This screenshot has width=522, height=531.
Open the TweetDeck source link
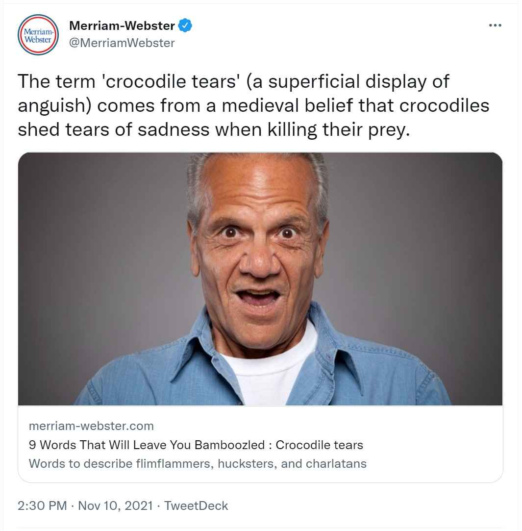(x=196, y=506)
